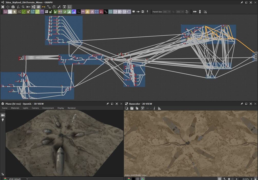Add a Curve node

point(24,12)
